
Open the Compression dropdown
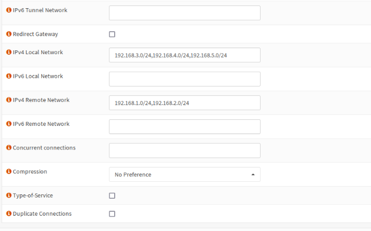tap(184, 175)
